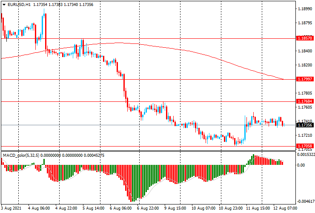Select the MACD_color(5,32,5) indicator label
Screen dimensions: 315x213
21,155
